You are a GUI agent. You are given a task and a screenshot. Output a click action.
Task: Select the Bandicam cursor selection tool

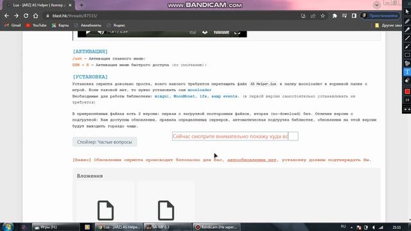[407, 12]
